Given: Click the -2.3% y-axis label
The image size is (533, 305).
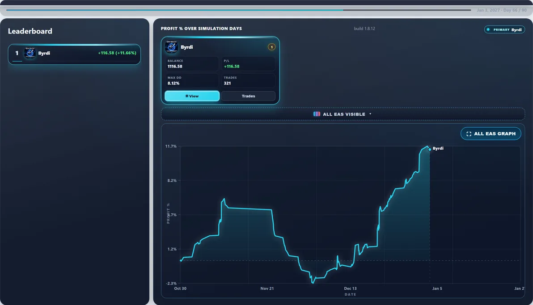Looking at the screenshot, I should pyautogui.click(x=171, y=283).
